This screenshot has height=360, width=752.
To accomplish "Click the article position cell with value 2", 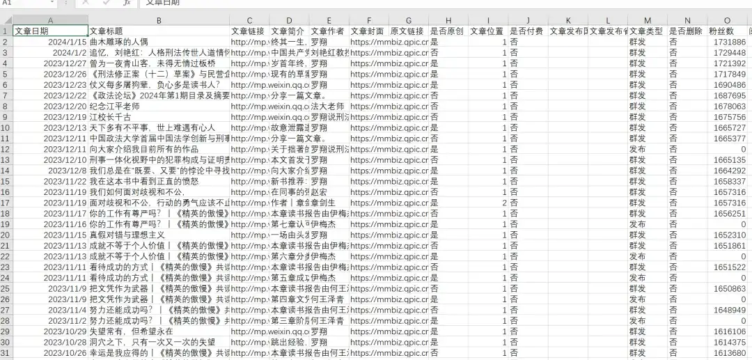I will pos(488,203).
